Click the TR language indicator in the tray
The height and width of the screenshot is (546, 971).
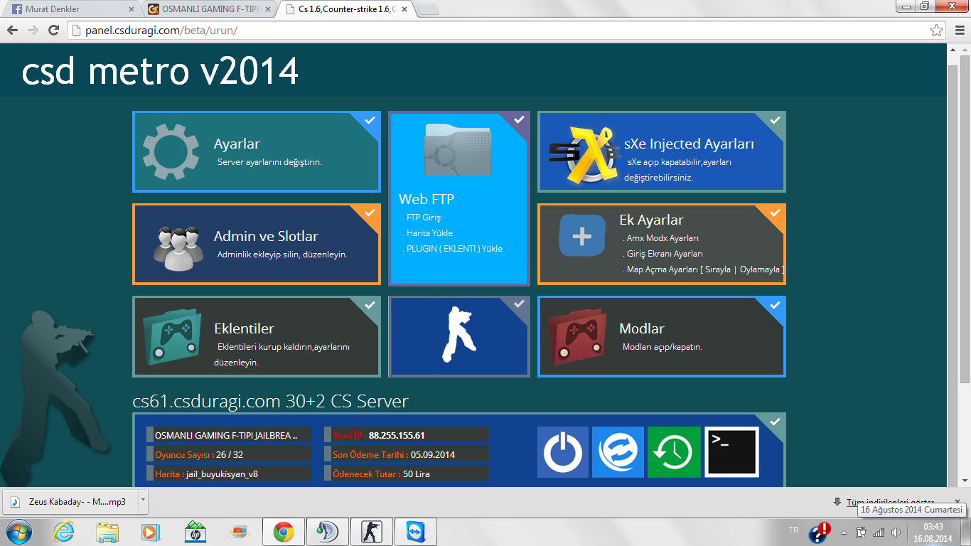click(793, 530)
